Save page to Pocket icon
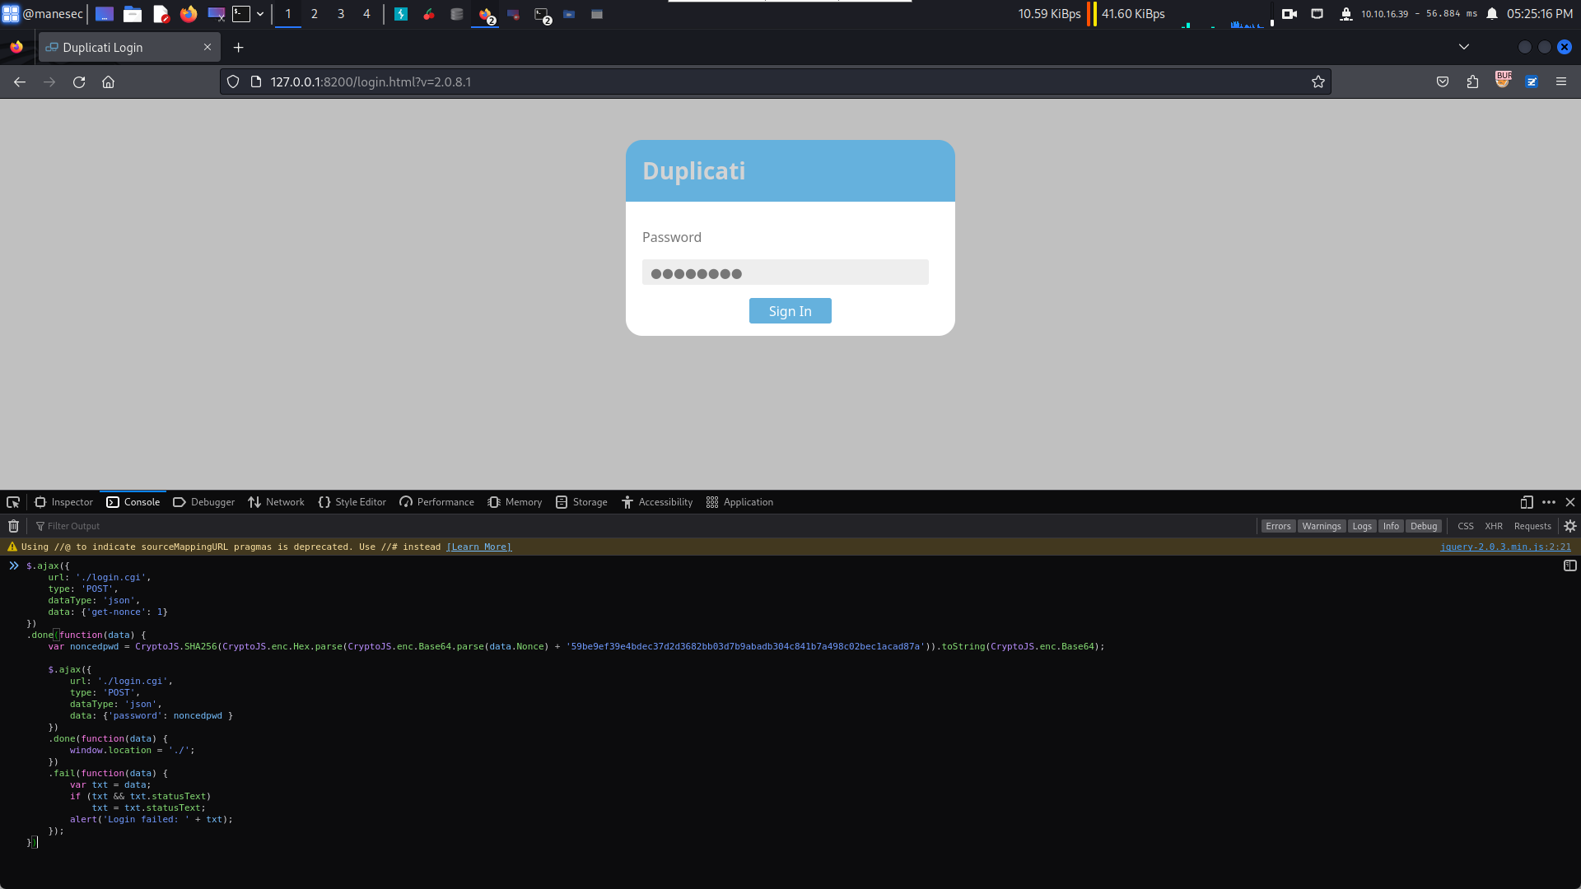This screenshot has width=1581, height=889. (x=1443, y=81)
